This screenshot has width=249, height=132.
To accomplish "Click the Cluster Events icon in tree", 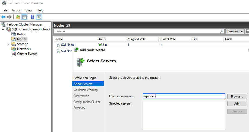I will tap(14, 54).
